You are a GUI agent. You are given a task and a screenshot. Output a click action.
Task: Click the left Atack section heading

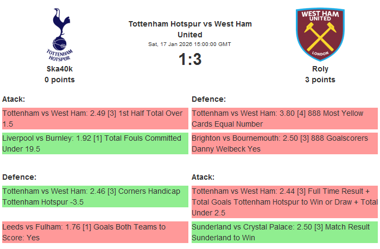point(14,99)
